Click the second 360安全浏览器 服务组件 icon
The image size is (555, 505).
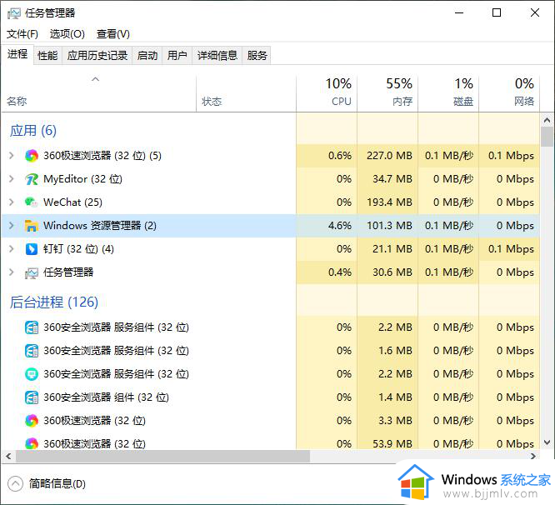click(x=32, y=351)
